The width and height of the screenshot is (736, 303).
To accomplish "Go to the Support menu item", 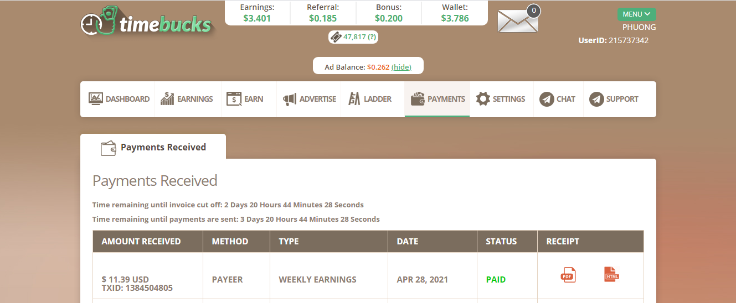I will [x=614, y=99].
